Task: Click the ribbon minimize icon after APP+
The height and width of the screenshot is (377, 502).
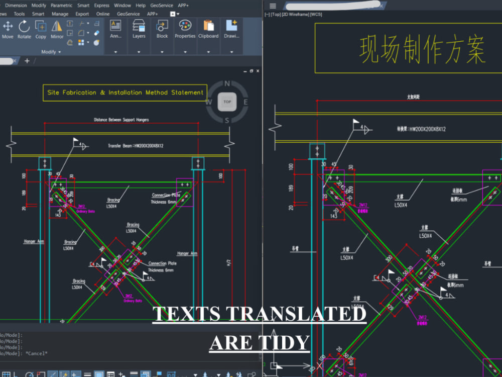Action: [173, 14]
